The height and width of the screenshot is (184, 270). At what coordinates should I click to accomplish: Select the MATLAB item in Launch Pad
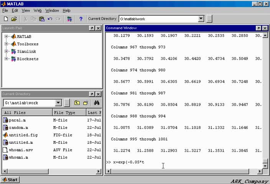[24, 36]
